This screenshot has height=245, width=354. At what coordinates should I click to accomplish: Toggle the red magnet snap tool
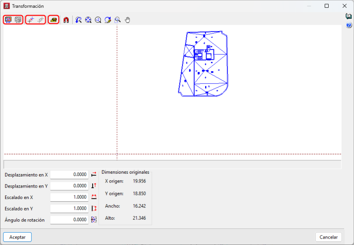pyautogui.click(x=66, y=20)
